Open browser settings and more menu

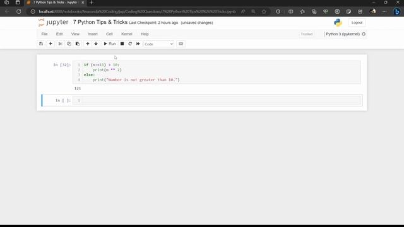(384, 11)
